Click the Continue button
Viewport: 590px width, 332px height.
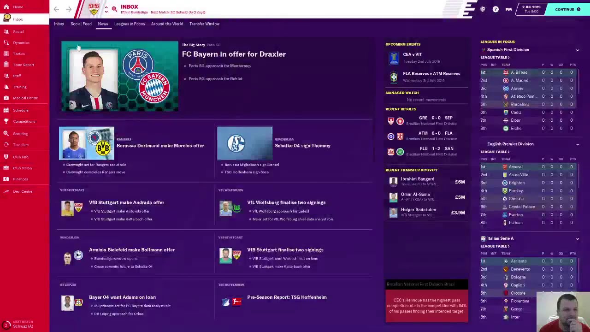point(567,9)
